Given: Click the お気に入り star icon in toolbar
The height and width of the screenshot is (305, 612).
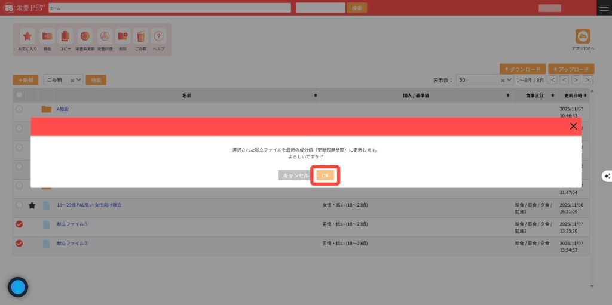Looking at the screenshot, I should 27,36.
